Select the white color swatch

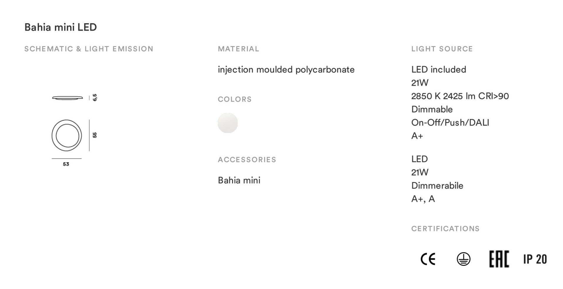228,123
